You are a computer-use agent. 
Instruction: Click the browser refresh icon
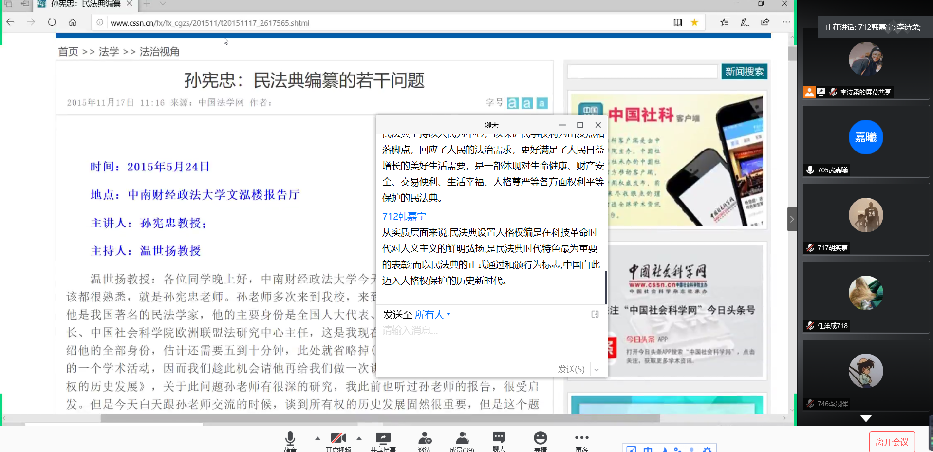click(x=52, y=22)
